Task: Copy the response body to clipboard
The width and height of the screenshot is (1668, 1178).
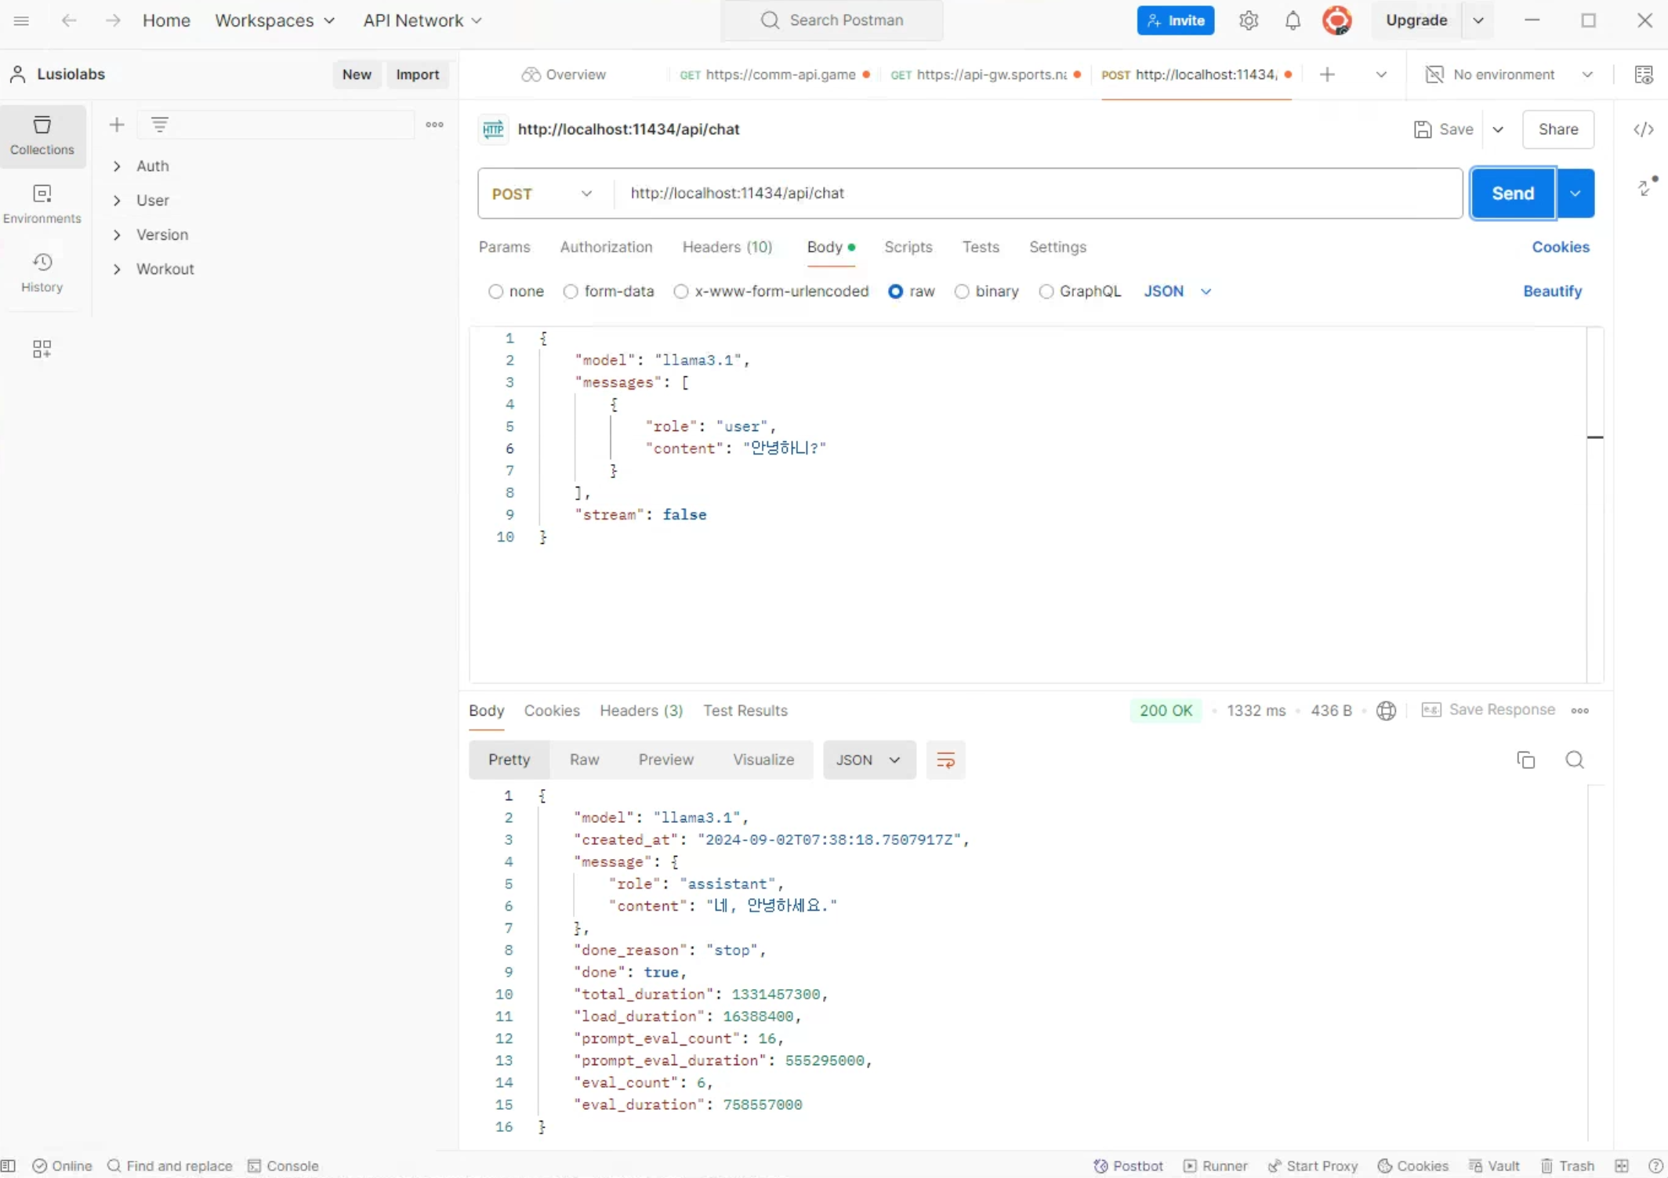Action: coord(1525,759)
